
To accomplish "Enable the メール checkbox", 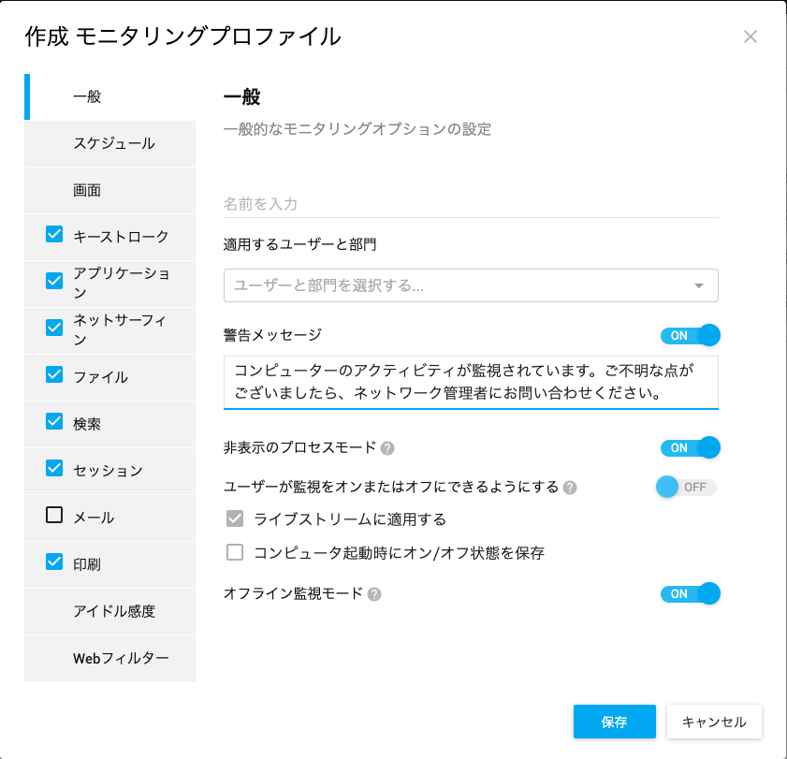I will pyautogui.click(x=54, y=515).
